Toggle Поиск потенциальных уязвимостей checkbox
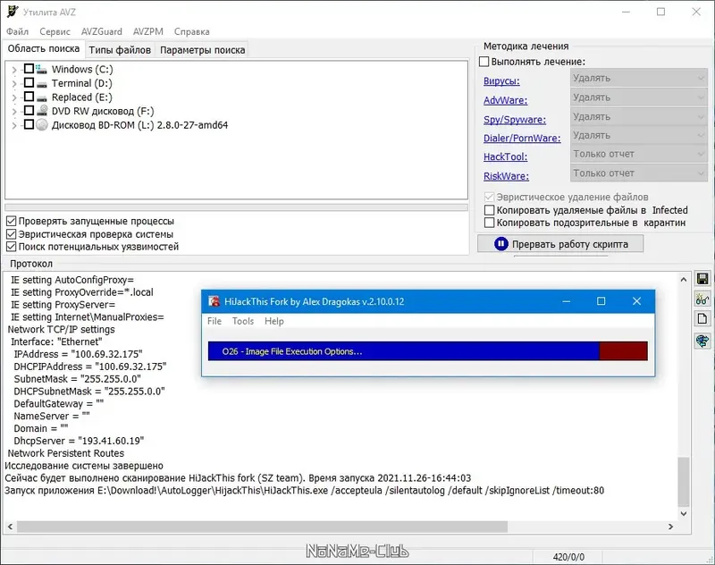This screenshot has height=565, width=715. tap(12, 247)
